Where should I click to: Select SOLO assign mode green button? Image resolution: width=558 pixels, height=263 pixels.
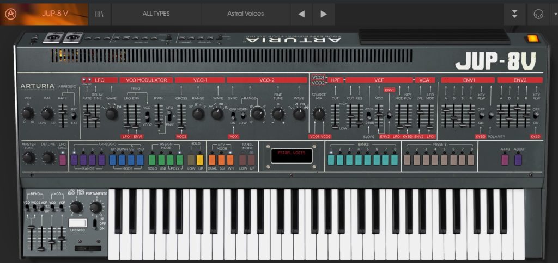coord(153,160)
